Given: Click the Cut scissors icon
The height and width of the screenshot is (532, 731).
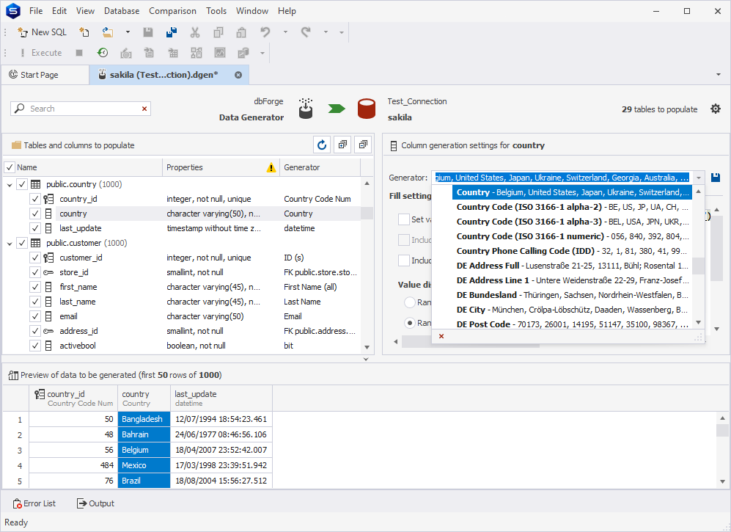Looking at the screenshot, I should (x=195, y=32).
